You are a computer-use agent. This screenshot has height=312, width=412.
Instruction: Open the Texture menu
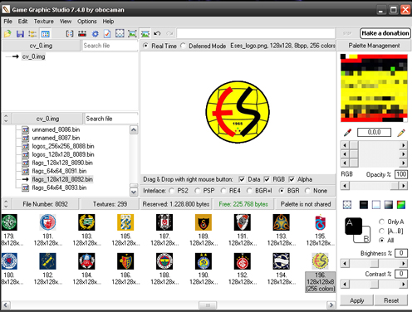pyautogui.click(x=44, y=22)
